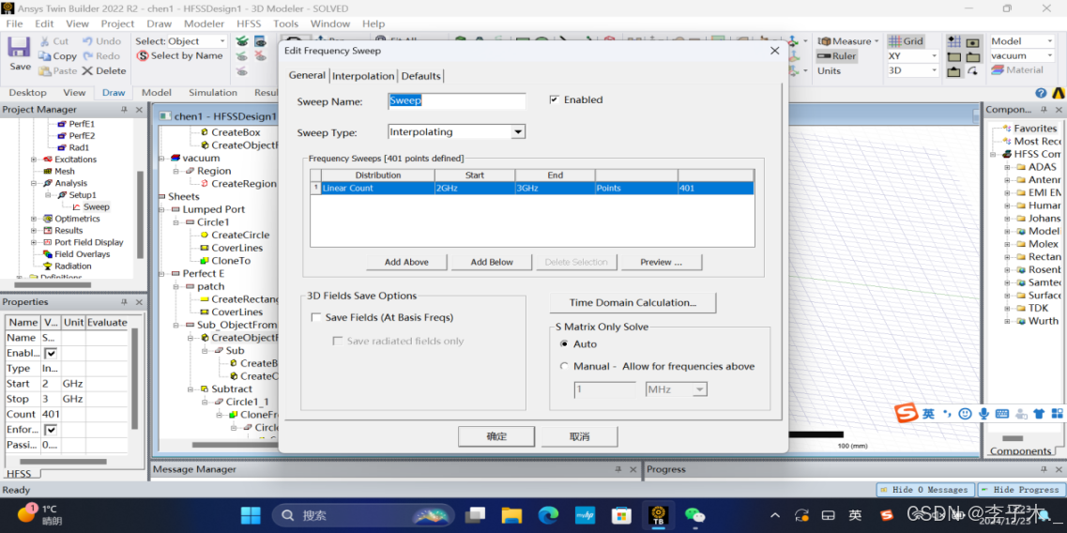The image size is (1067, 533).
Task: Open the HFSS menu
Action: click(x=249, y=23)
